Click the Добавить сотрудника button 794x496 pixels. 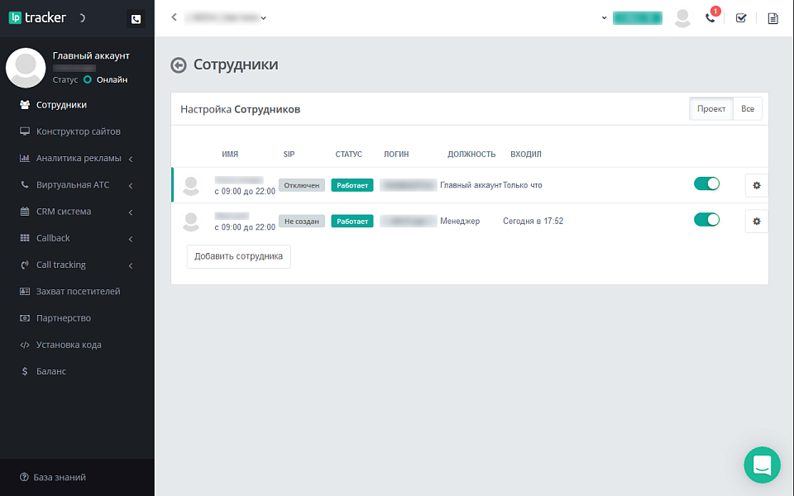(238, 256)
